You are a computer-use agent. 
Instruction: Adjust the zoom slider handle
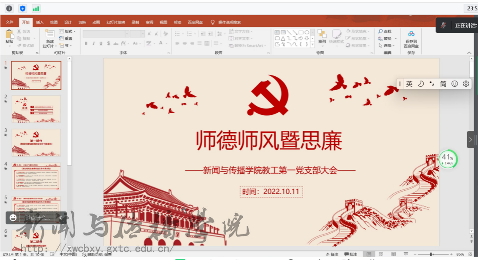(431, 254)
